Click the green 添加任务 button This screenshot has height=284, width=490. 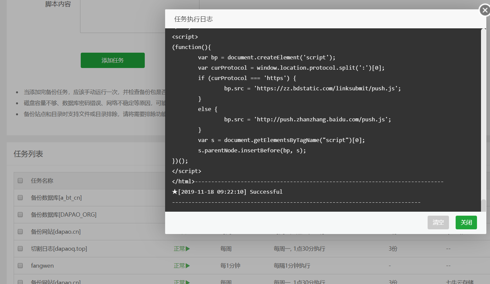(113, 60)
